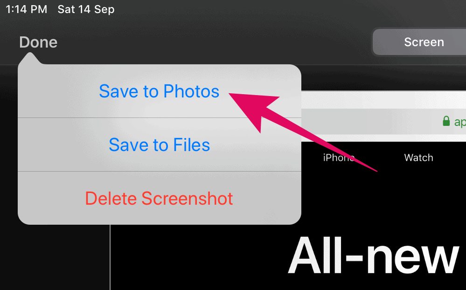Viewport: 466px width, 290px height.
Task: Tap the 1:14 PM clock in status bar
Action: [27, 9]
